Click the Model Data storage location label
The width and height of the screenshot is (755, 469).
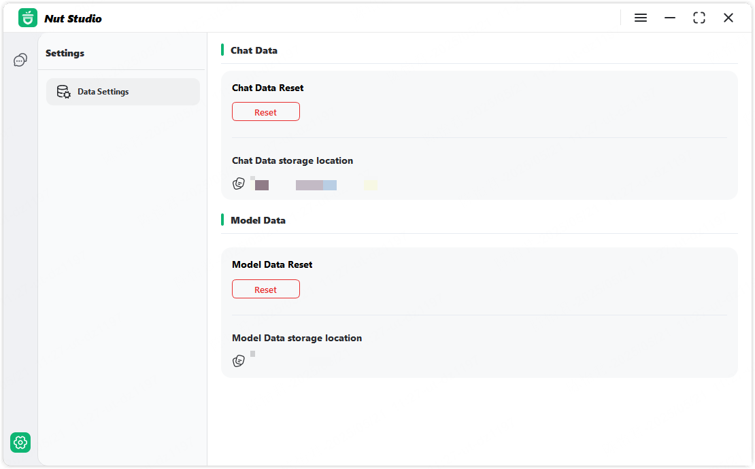(x=297, y=338)
